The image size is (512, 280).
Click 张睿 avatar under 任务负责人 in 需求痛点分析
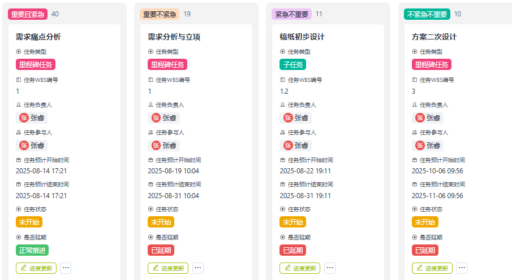(x=24, y=117)
